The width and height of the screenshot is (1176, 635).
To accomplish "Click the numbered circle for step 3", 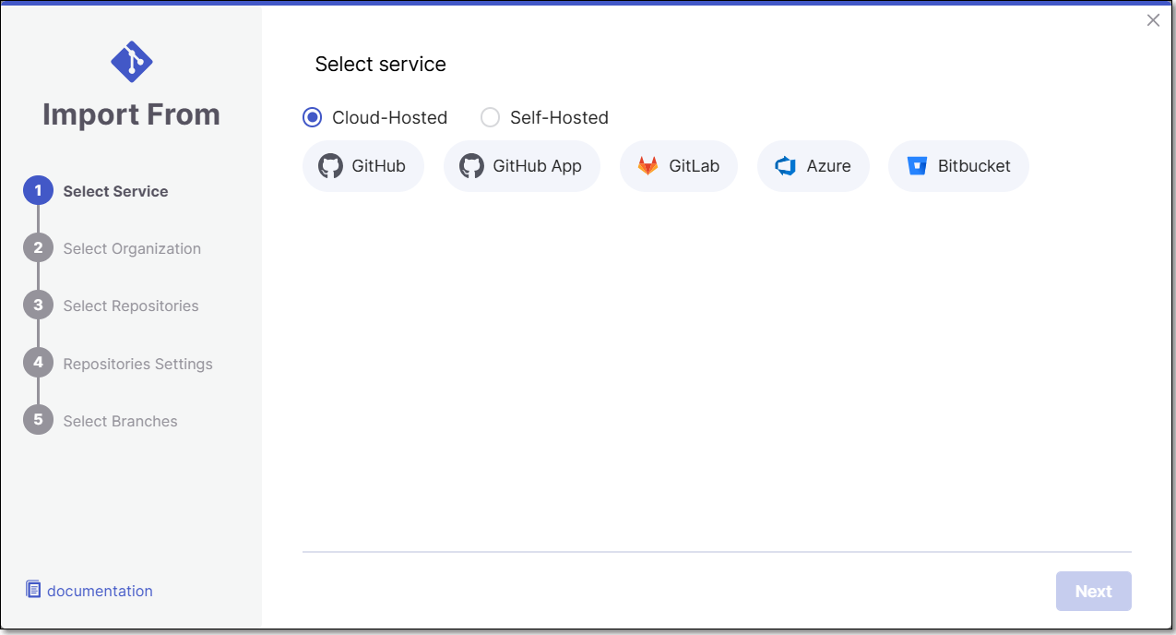I will click(38, 306).
